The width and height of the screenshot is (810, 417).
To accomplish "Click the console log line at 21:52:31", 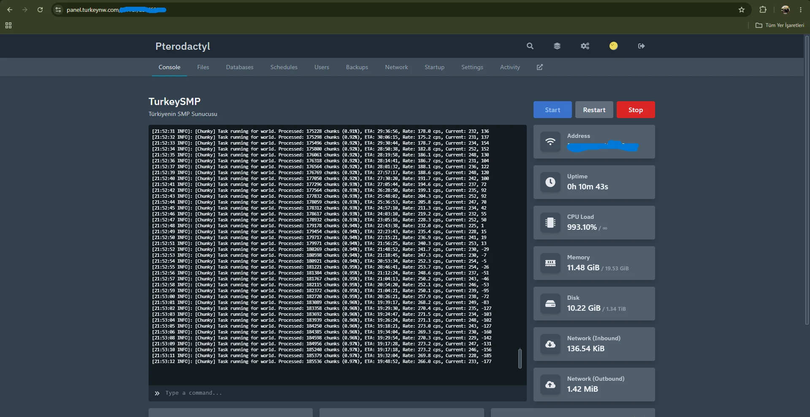I will tap(320, 131).
